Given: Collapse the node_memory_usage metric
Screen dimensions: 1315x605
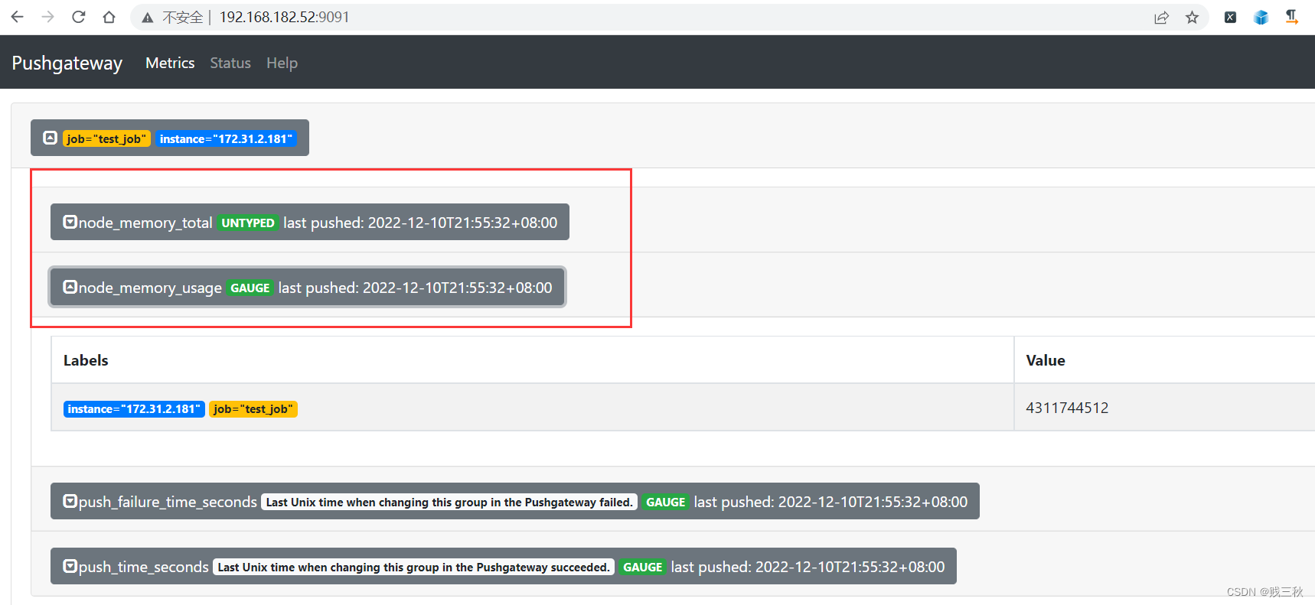Looking at the screenshot, I should (x=307, y=287).
